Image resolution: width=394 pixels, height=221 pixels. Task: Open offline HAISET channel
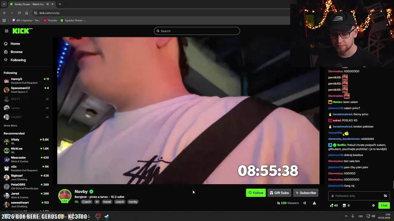coord(26,117)
